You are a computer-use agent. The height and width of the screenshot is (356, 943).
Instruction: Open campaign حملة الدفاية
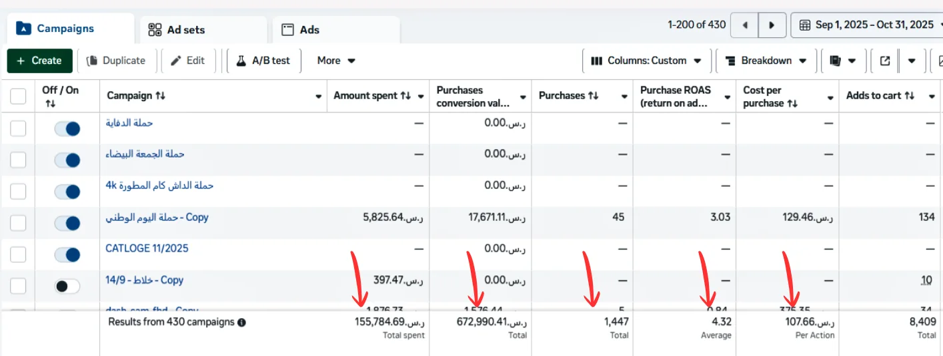(129, 123)
